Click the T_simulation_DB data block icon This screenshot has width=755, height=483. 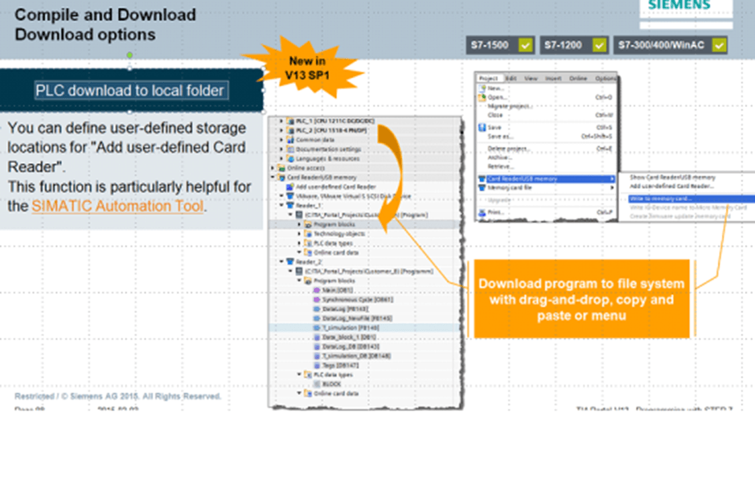(317, 356)
